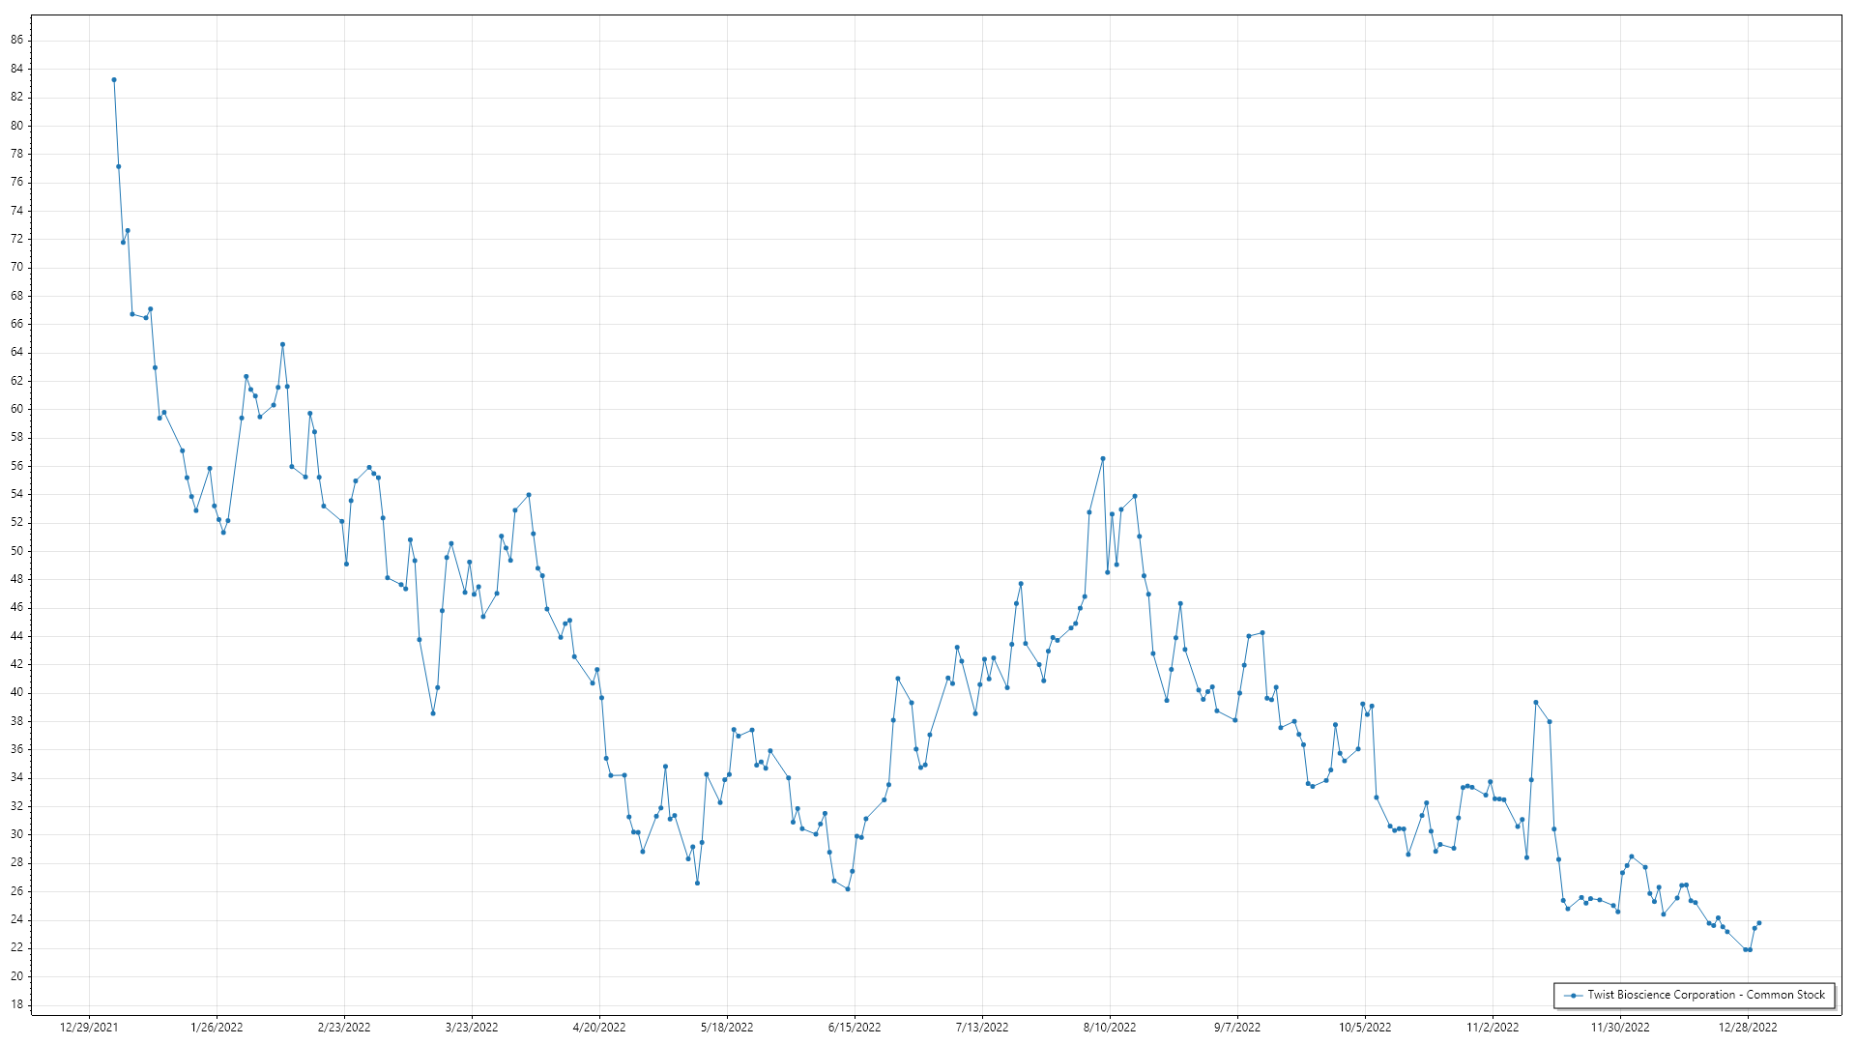Click the 10/5/2022 x-axis date label
1856x1044 pixels.
pos(1365,1028)
